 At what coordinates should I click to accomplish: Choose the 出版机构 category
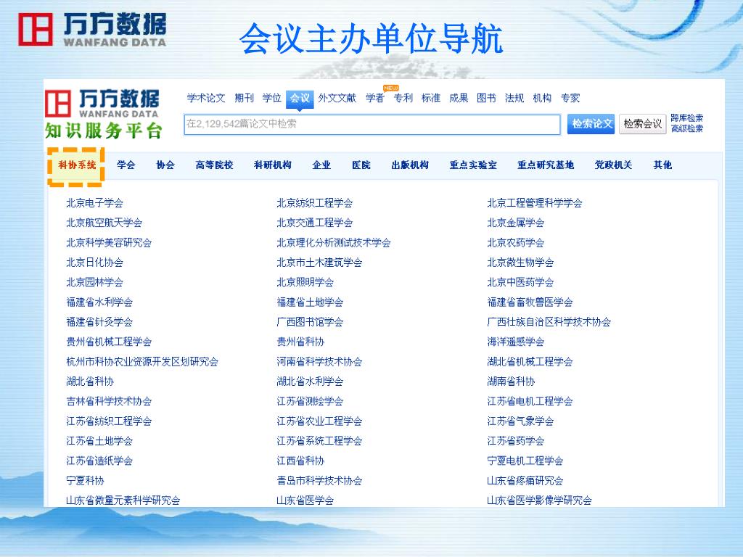410,165
